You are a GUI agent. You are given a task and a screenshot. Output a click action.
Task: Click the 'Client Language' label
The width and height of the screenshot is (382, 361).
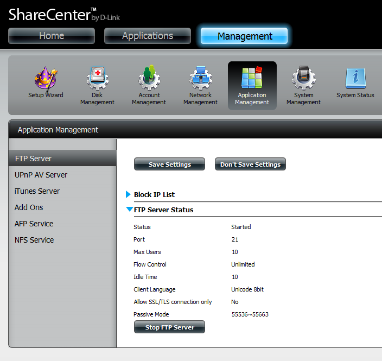point(155,289)
